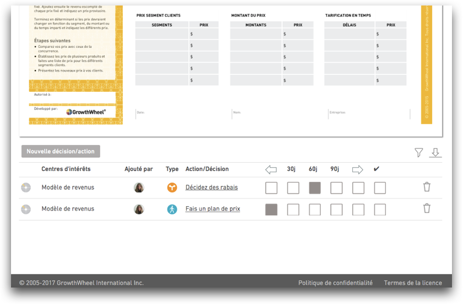
Task: Check 30j box for Fais un plan de prix
Action: (x=293, y=210)
